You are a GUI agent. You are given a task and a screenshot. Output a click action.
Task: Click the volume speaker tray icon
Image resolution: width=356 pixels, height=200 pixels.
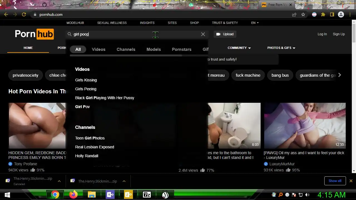307,195
